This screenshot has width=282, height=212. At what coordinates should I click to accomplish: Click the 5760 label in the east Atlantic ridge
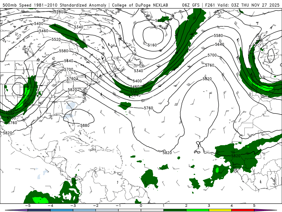coord(209,65)
